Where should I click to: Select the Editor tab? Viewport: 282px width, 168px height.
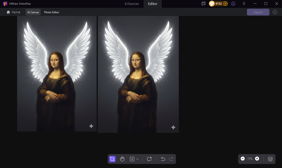tap(153, 4)
